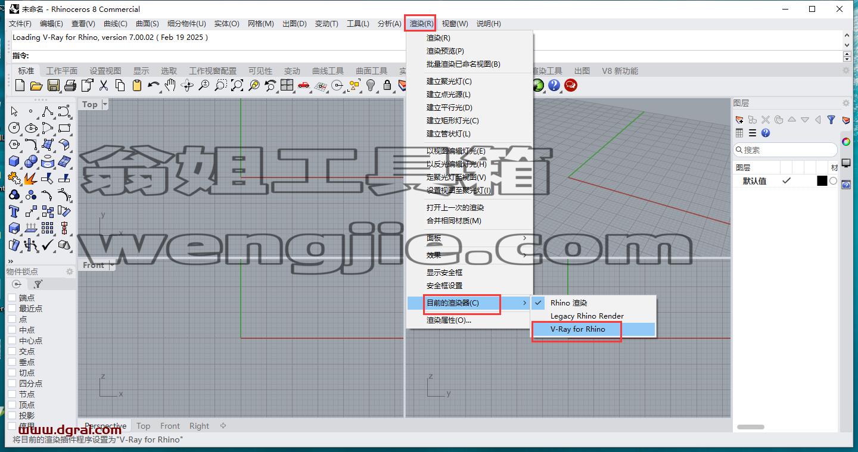Expand the 面板 submenu
The width and height of the screenshot is (858, 452).
click(x=470, y=238)
